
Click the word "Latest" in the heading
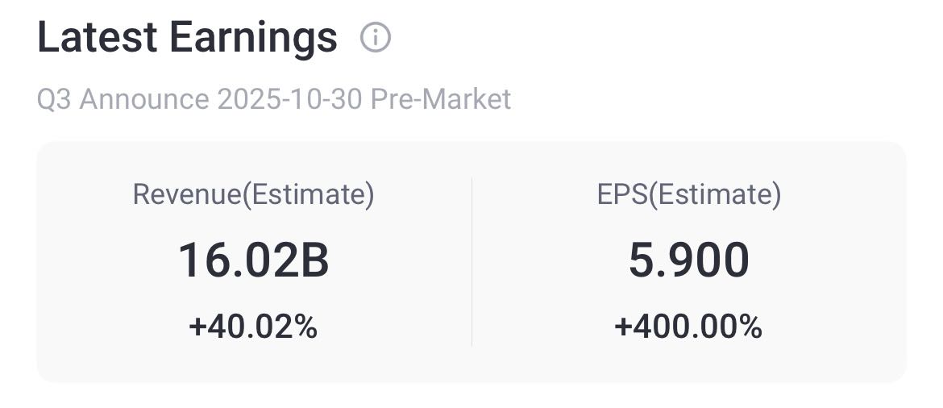[x=95, y=37]
